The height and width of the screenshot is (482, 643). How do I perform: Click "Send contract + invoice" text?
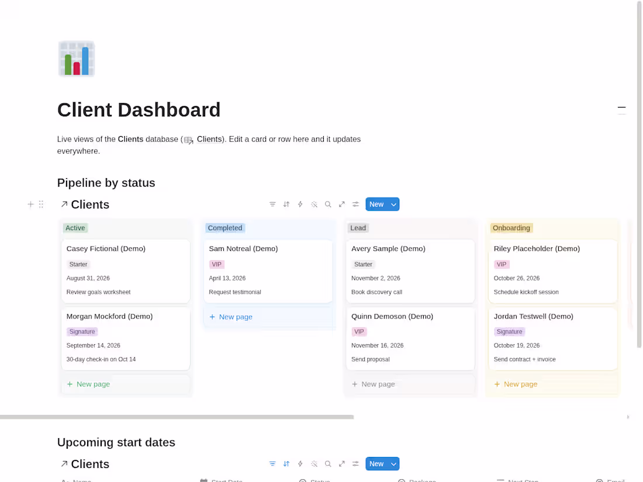(x=524, y=359)
